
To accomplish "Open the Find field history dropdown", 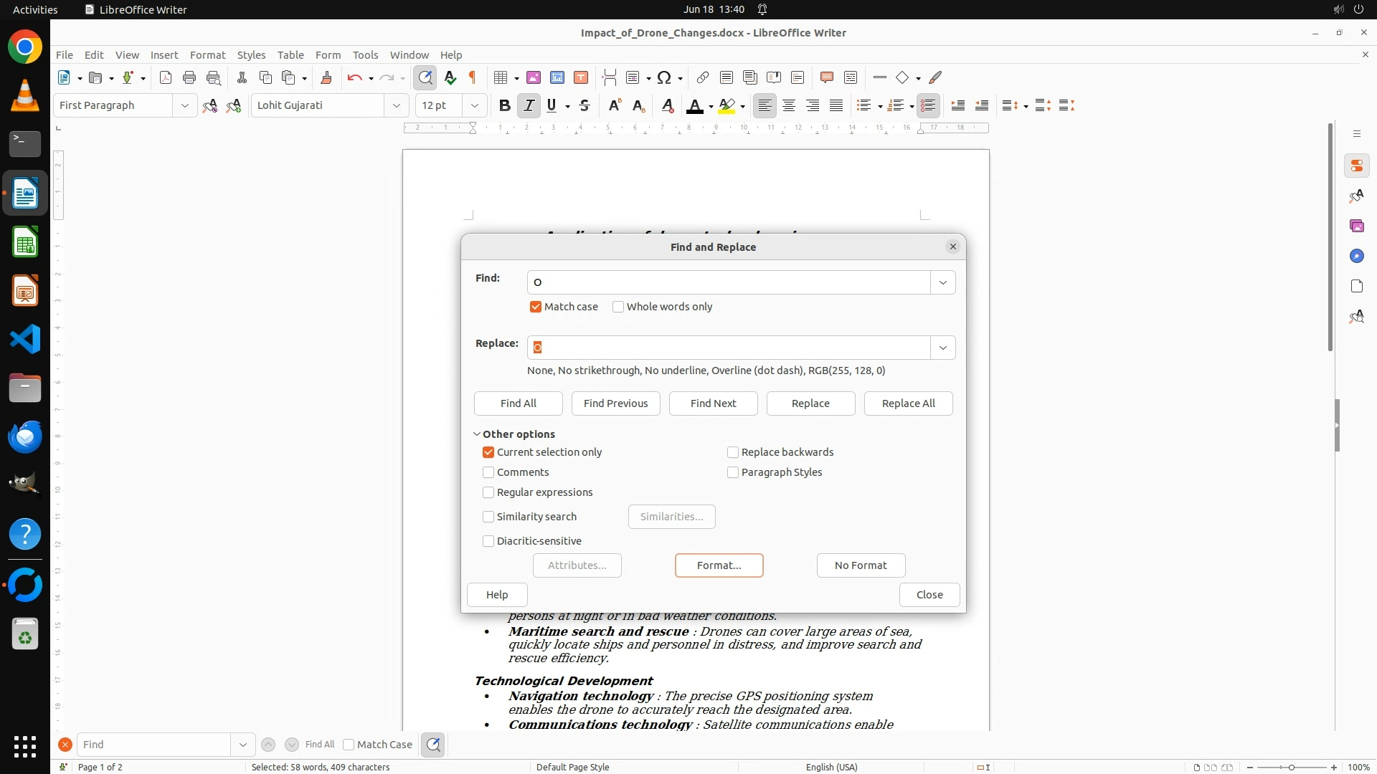I will [942, 282].
